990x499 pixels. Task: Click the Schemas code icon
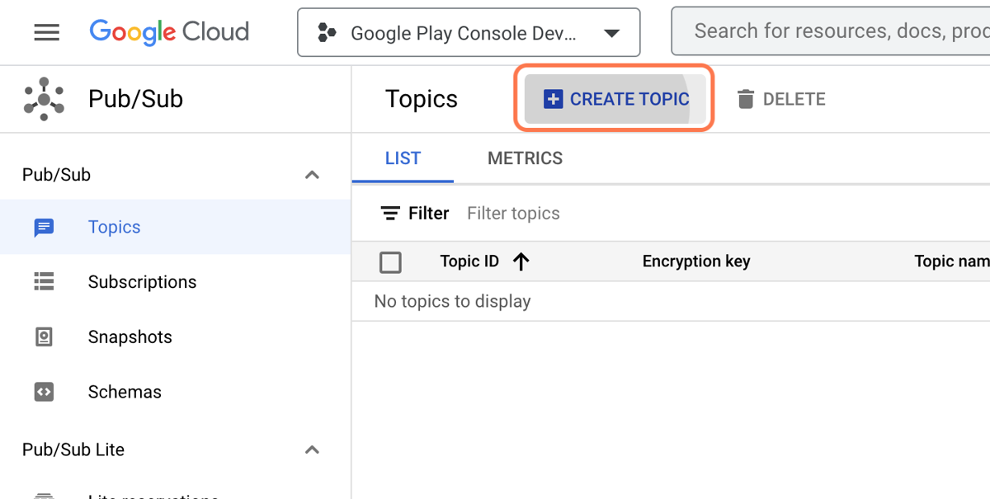(44, 392)
